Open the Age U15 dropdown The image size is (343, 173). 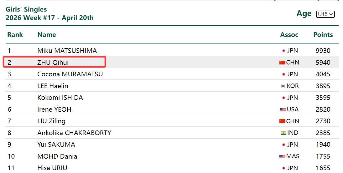(x=325, y=14)
